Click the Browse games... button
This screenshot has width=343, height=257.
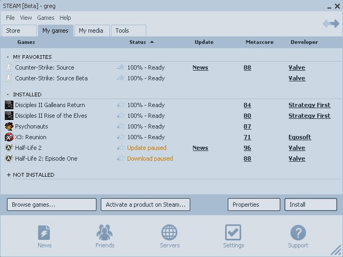point(51,205)
